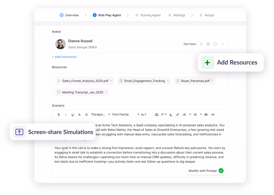Toggle bold formatting in the Scenario editor

point(59,114)
